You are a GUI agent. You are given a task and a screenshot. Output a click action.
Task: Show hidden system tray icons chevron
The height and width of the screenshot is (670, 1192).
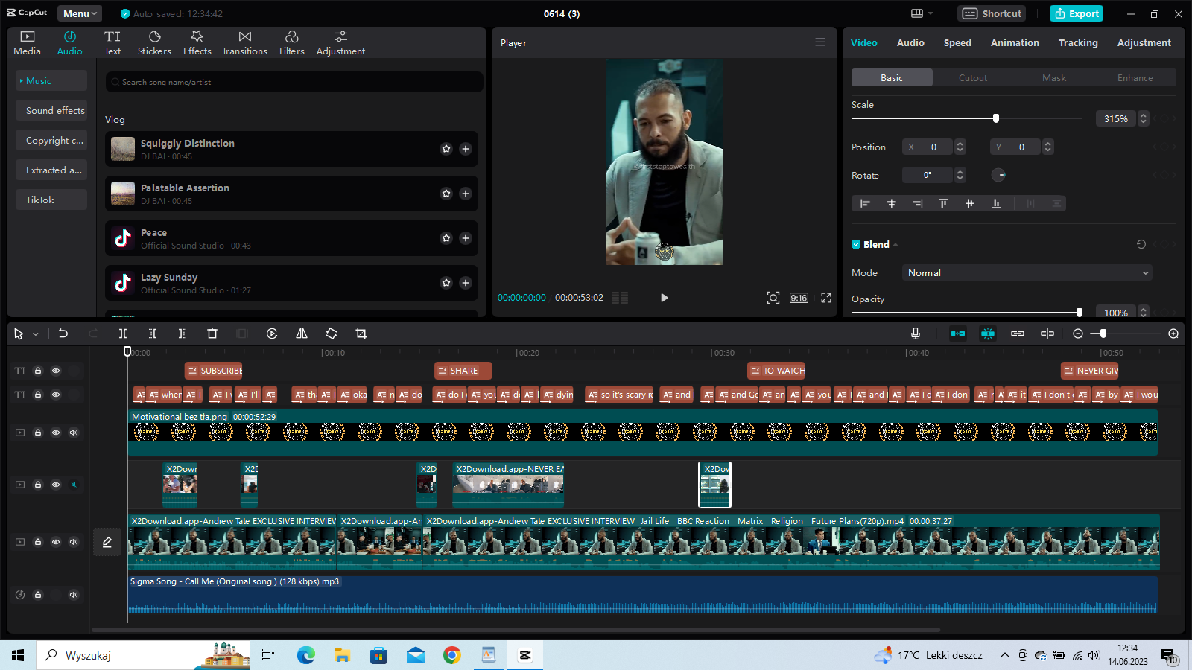1004,656
